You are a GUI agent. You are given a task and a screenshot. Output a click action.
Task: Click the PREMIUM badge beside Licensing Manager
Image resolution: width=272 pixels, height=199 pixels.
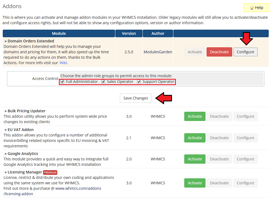click(x=50, y=172)
